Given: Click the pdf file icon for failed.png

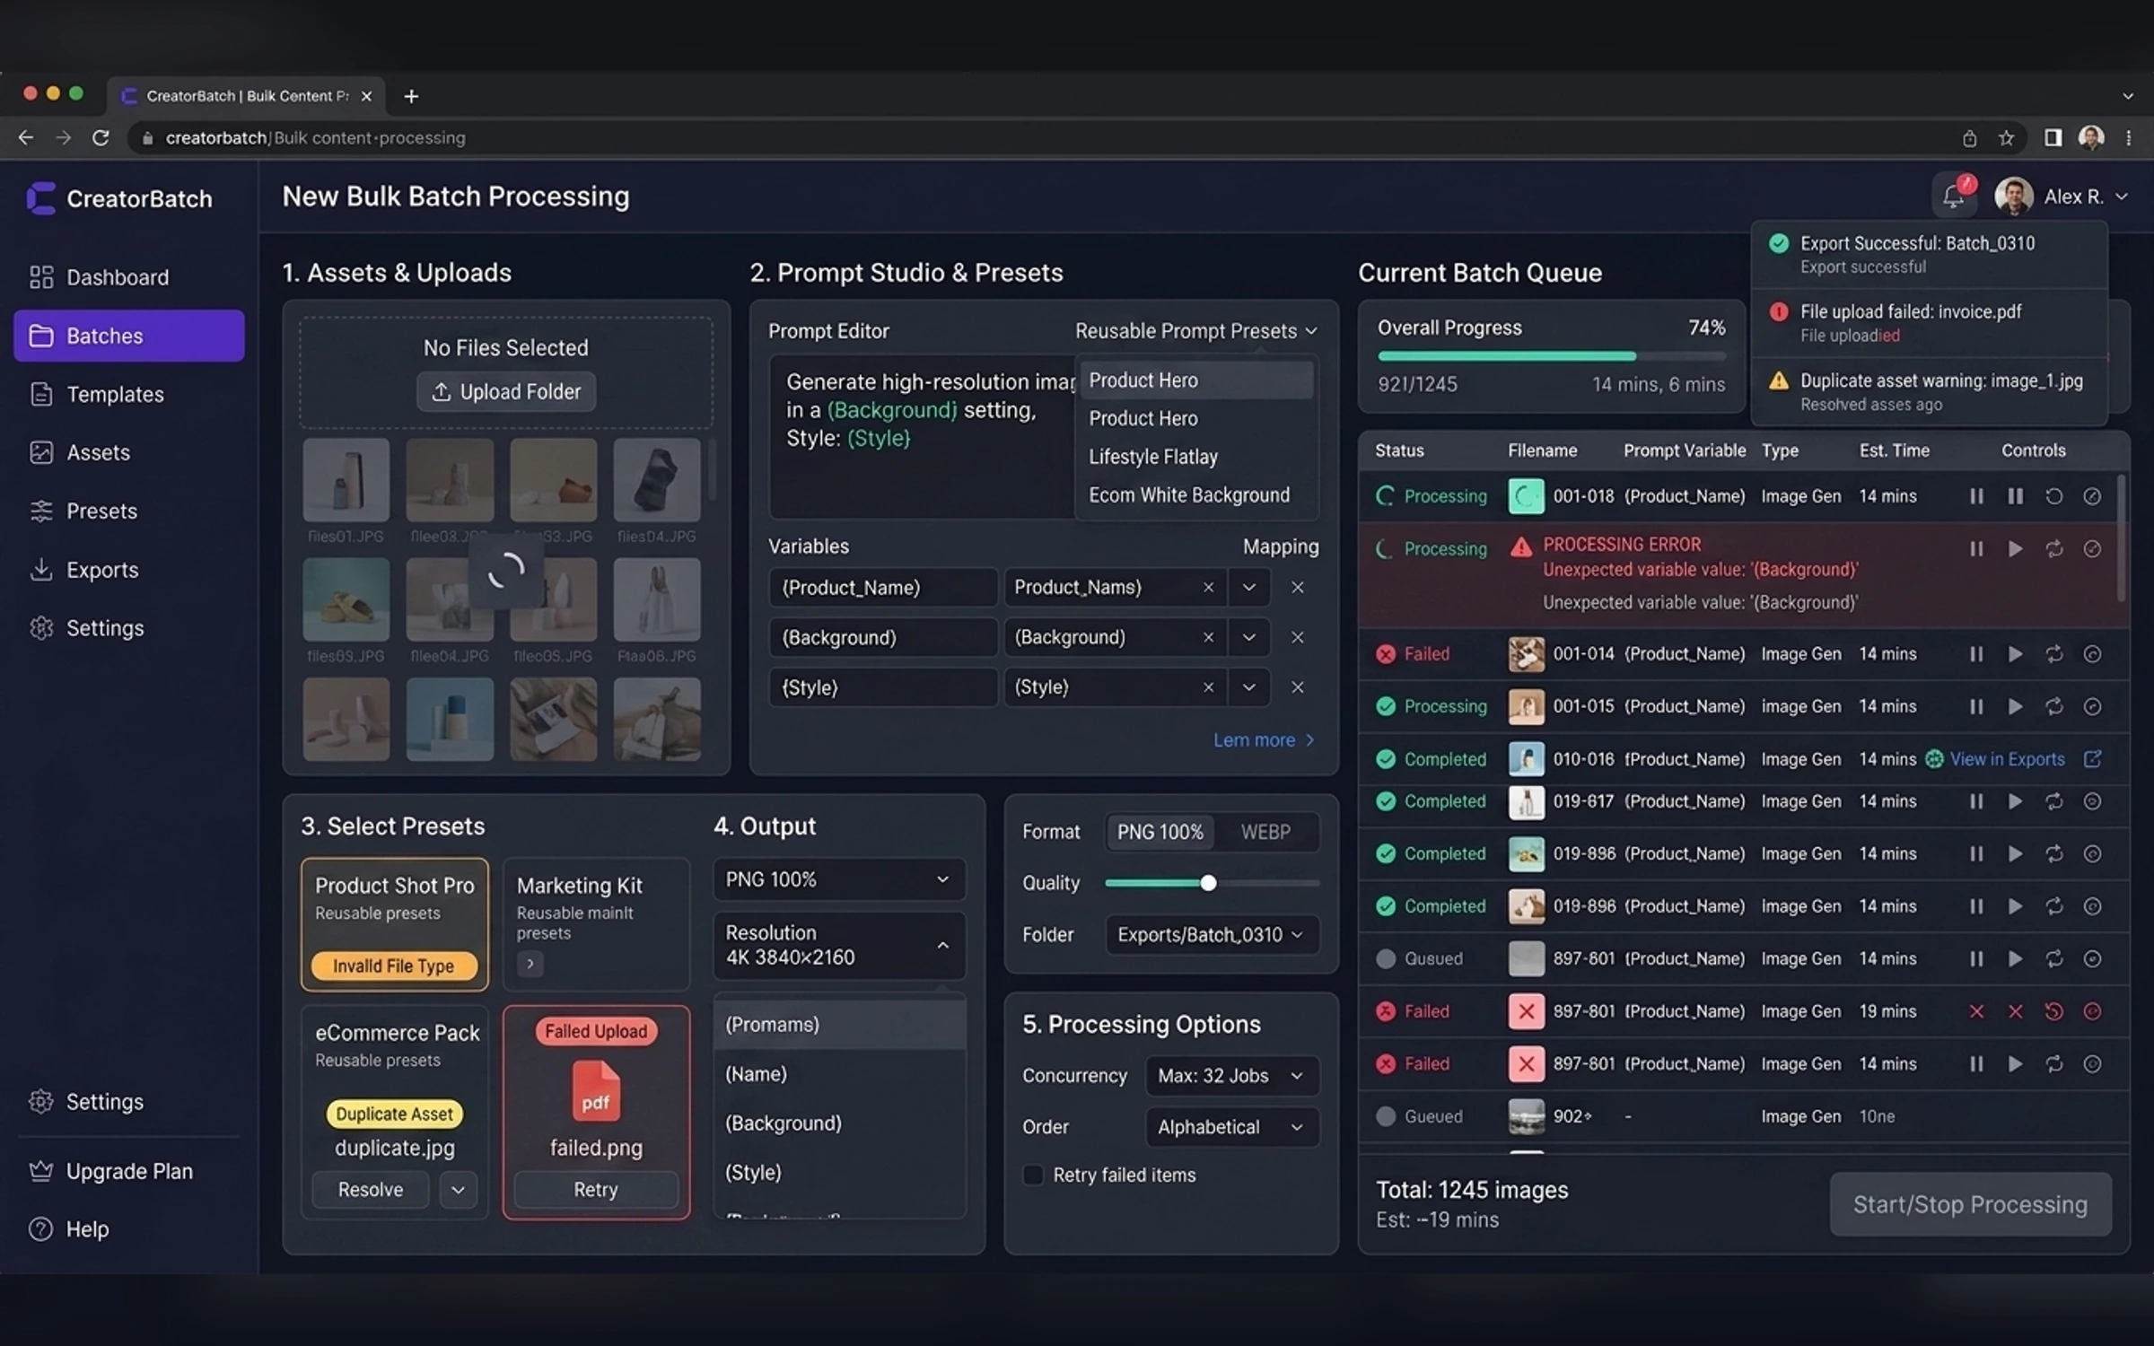Looking at the screenshot, I should 595,1090.
